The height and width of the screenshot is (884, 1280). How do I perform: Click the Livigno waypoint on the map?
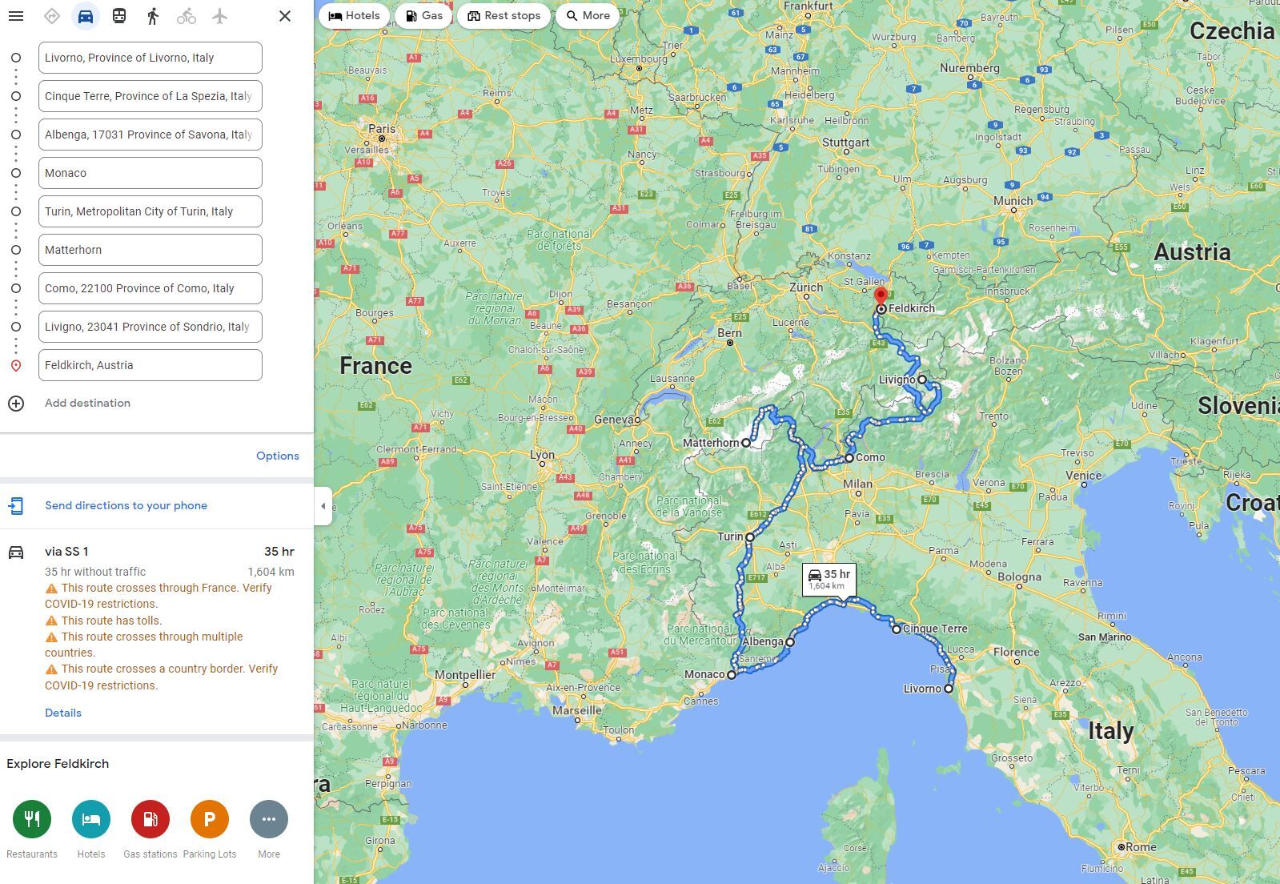(x=922, y=380)
